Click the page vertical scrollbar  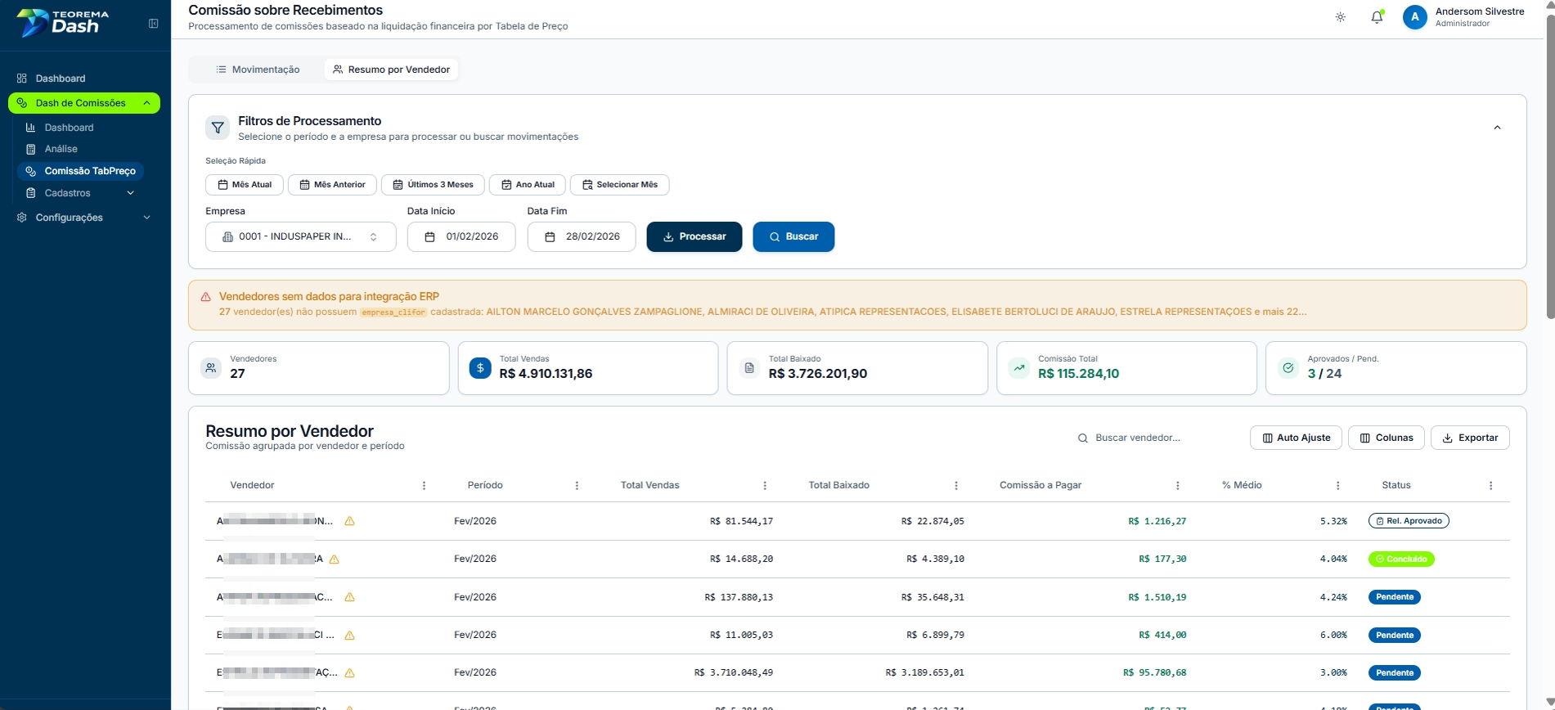pos(1550,169)
